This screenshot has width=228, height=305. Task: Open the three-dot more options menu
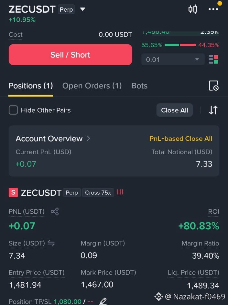pyautogui.click(x=213, y=9)
